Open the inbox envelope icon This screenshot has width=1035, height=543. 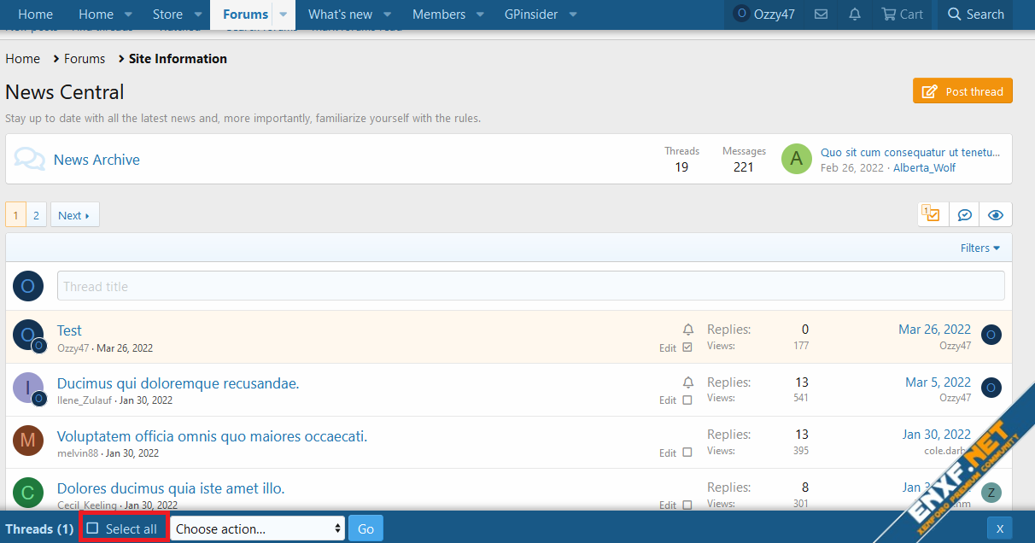tap(821, 15)
